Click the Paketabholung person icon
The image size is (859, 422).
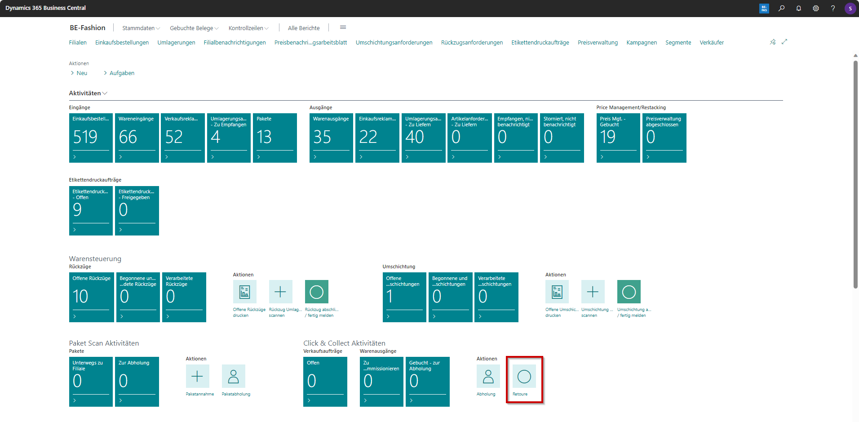pyautogui.click(x=233, y=377)
